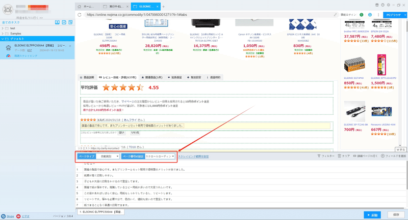Click the red video icon ビデオ

point(18,216)
